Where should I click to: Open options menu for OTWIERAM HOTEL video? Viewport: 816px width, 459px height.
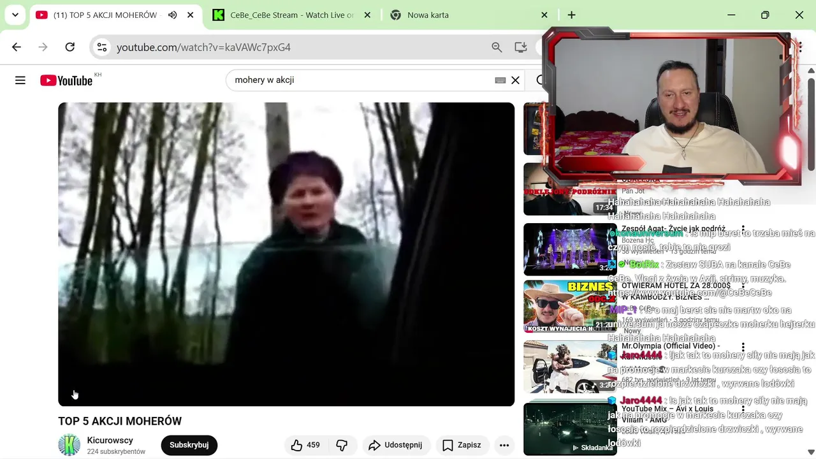pyautogui.click(x=743, y=286)
